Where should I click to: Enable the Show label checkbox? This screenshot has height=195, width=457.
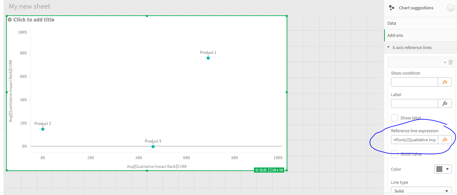pos(394,118)
